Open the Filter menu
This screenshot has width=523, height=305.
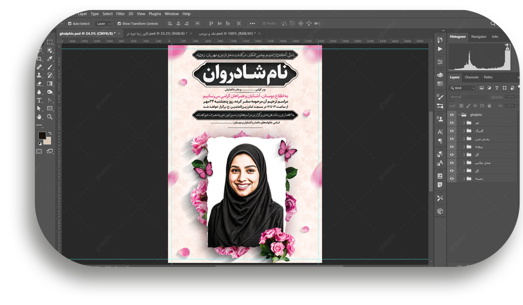pos(120,14)
